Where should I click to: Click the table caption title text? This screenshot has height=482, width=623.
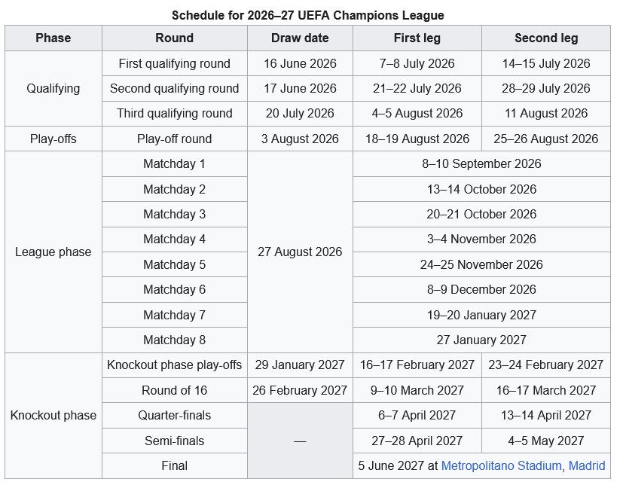point(308,15)
